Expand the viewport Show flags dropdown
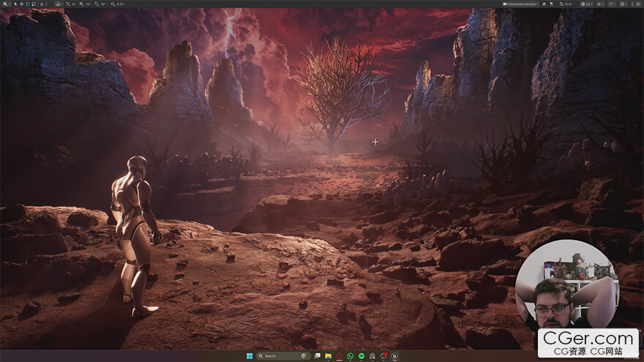 [x=602, y=4]
